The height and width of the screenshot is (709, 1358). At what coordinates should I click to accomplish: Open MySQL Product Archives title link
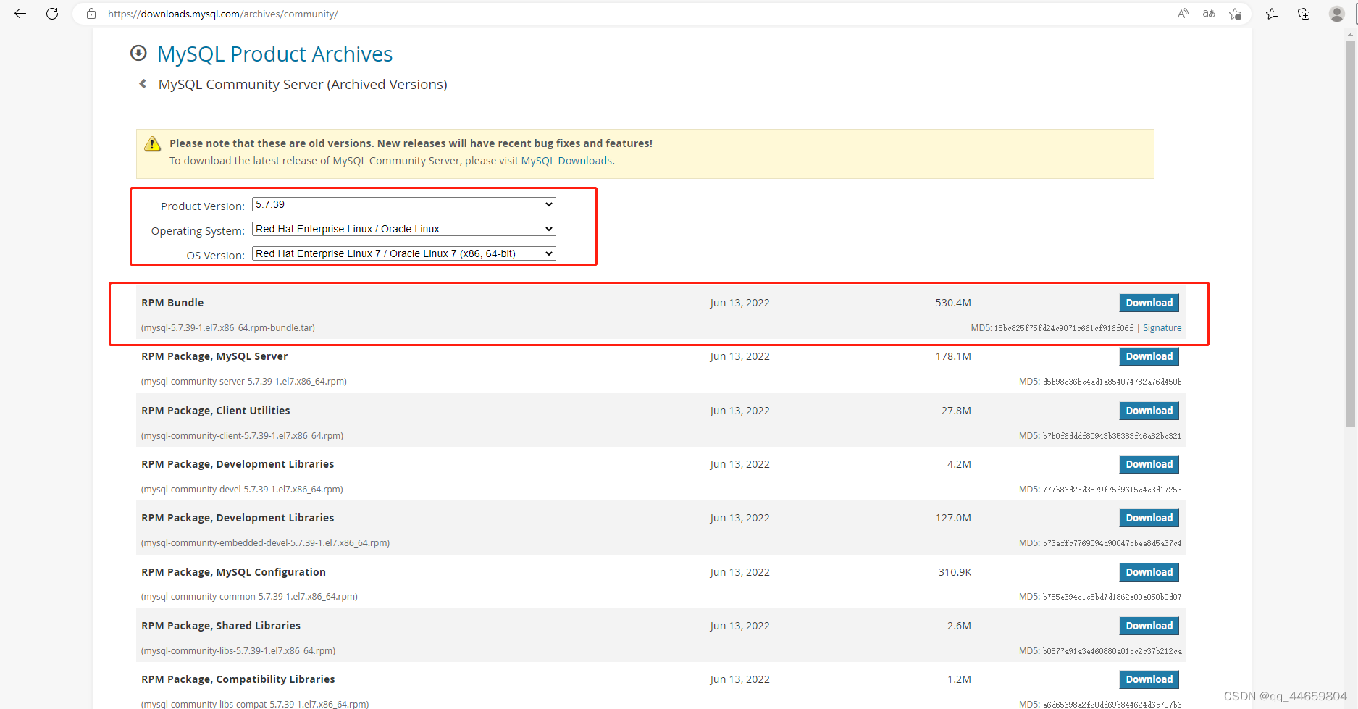(x=275, y=54)
